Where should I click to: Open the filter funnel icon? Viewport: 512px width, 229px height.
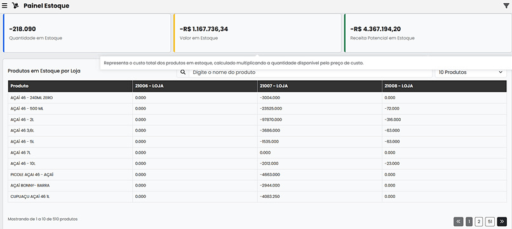point(506,5)
